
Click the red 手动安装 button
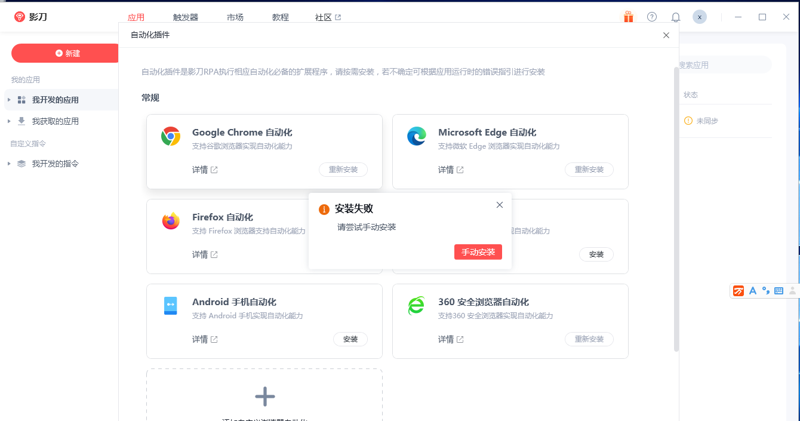coord(478,252)
